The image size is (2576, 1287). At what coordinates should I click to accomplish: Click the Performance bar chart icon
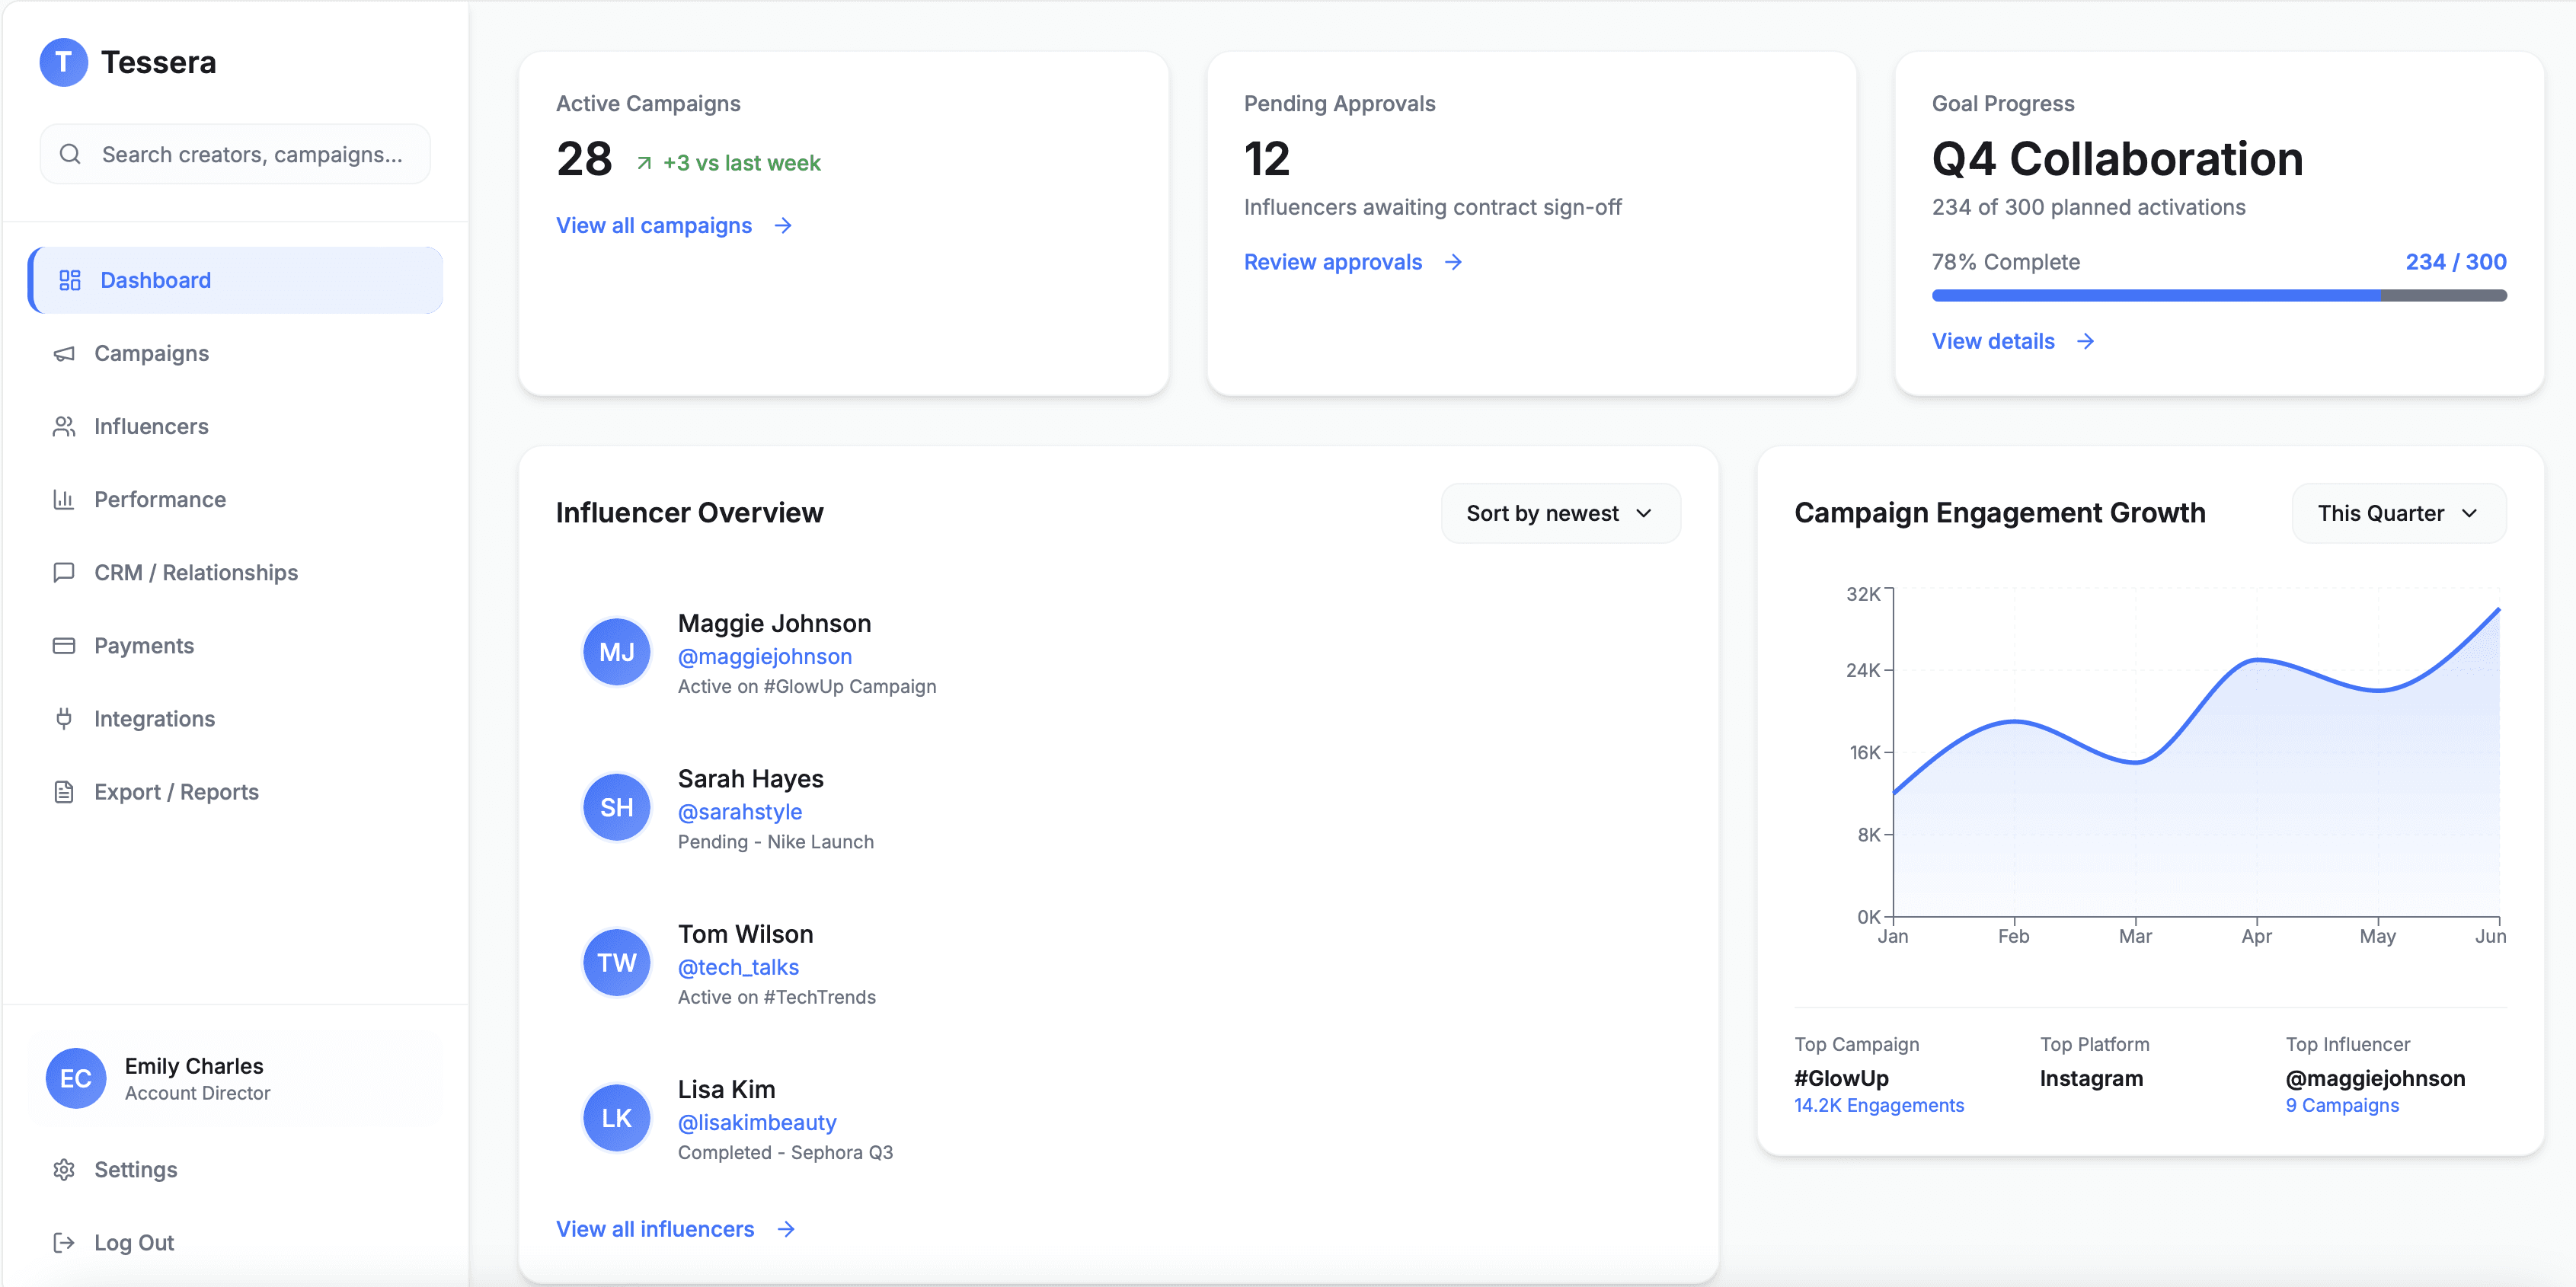tap(64, 499)
